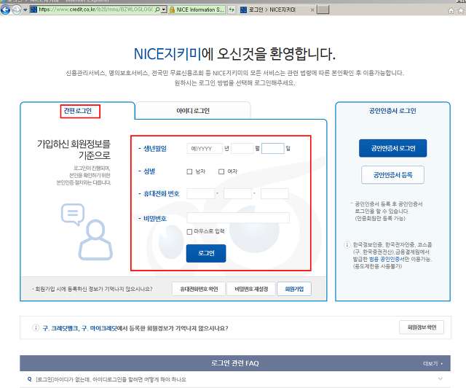The image size is (466, 388).
Task: Click the 범용 공인인증서 link text
Action: coord(387,259)
